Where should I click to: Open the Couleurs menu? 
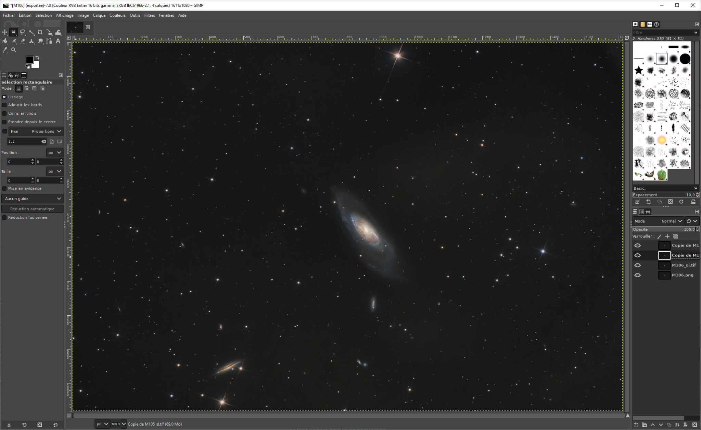click(x=117, y=15)
